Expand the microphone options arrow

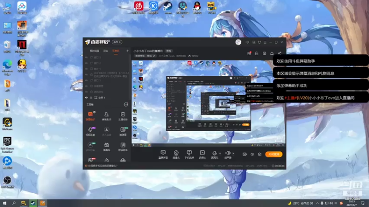click(220, 154)
